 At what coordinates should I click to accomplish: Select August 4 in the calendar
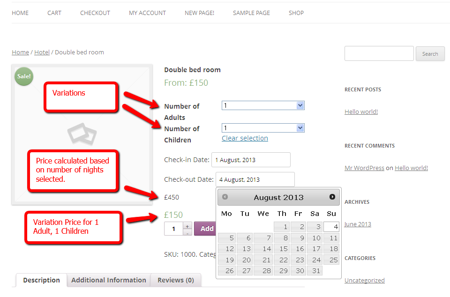coord(331,227)
